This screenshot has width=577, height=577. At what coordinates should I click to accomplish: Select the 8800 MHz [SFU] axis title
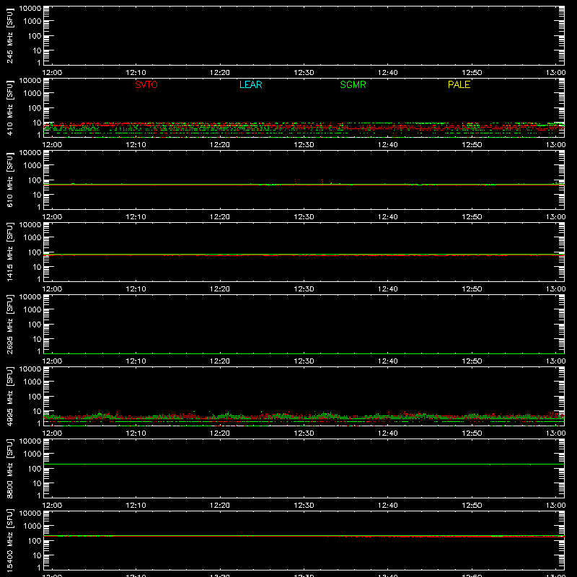(x=10, y=468)
